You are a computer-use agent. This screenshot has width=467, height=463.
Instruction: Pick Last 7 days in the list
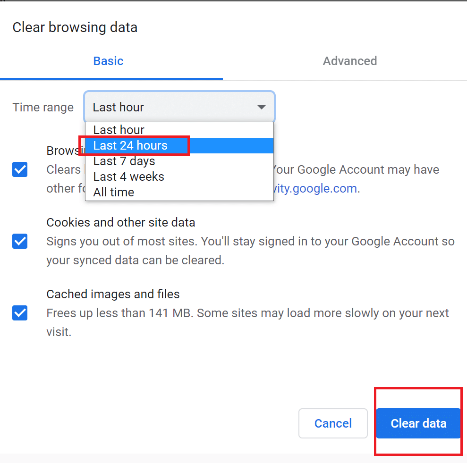pos(124,161)
